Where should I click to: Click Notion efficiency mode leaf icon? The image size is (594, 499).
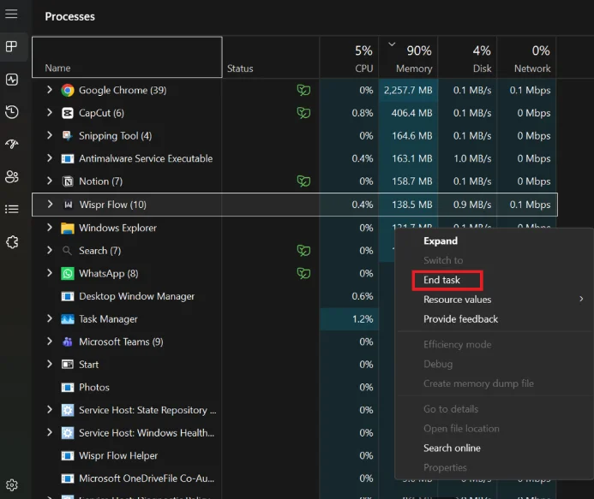(303, 181)
